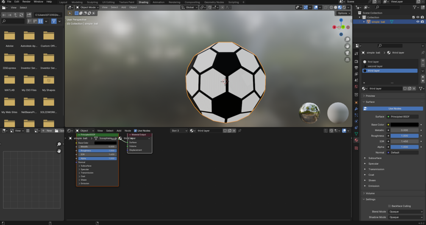Select solid viewport shading mode
This screenshot has width=426, height=225.
click(x=336, y=7)
